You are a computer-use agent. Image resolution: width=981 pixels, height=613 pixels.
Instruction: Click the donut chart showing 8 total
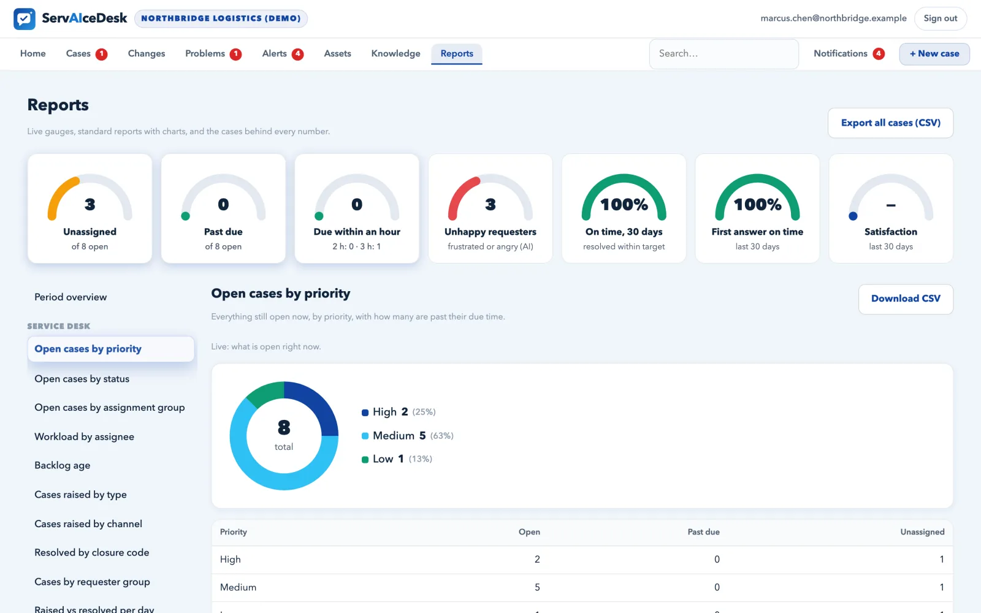coord(284,436)
